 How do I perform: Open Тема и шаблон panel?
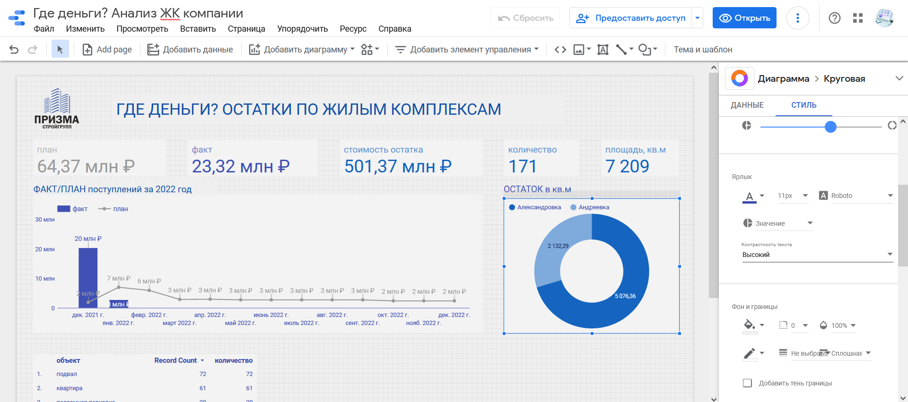pos(703,49)
